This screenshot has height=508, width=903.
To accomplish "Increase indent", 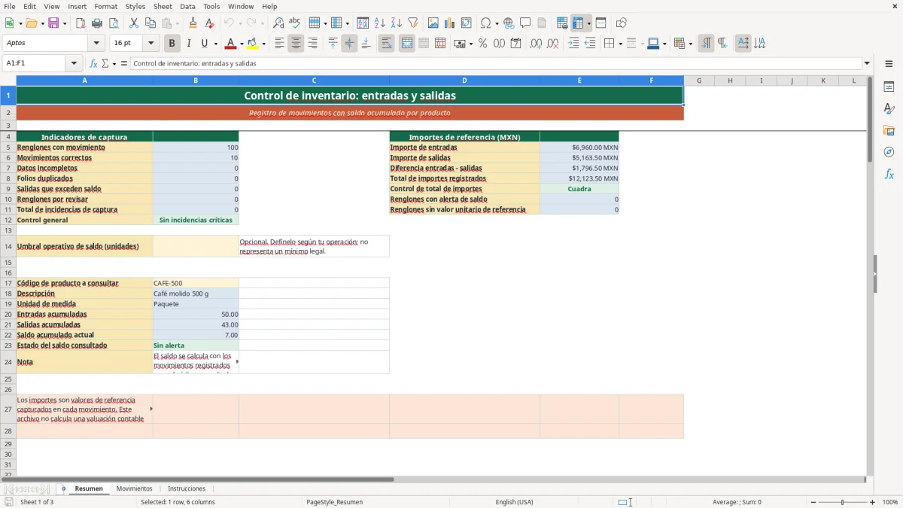I will pos(573,44).
